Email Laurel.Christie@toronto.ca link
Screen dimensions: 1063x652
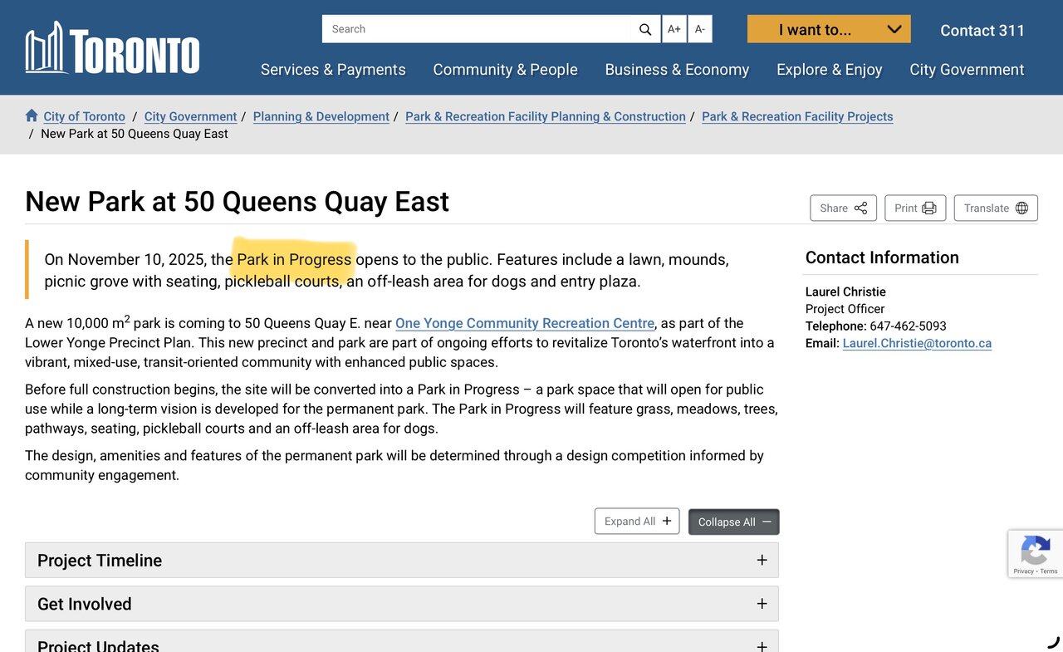coord(917,343)
